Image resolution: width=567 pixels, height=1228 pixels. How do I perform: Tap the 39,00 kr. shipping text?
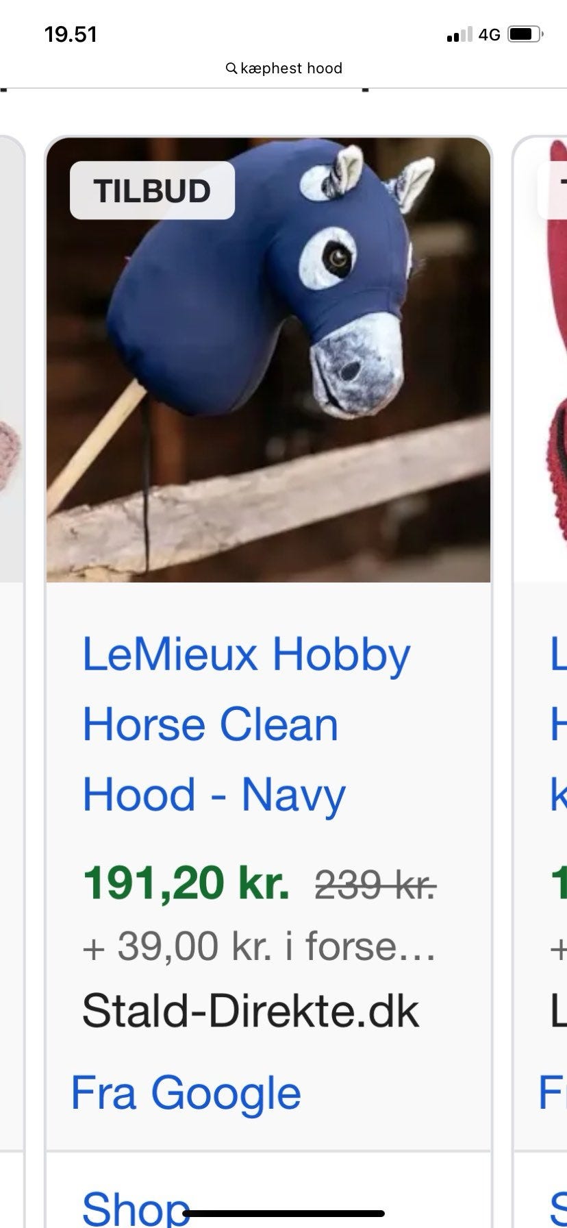(x=259, y=946)
